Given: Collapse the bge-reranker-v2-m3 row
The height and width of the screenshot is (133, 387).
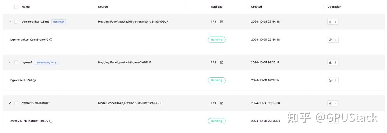Looking at the screenshot, I should pyautogui.click(x=10, y=22).
